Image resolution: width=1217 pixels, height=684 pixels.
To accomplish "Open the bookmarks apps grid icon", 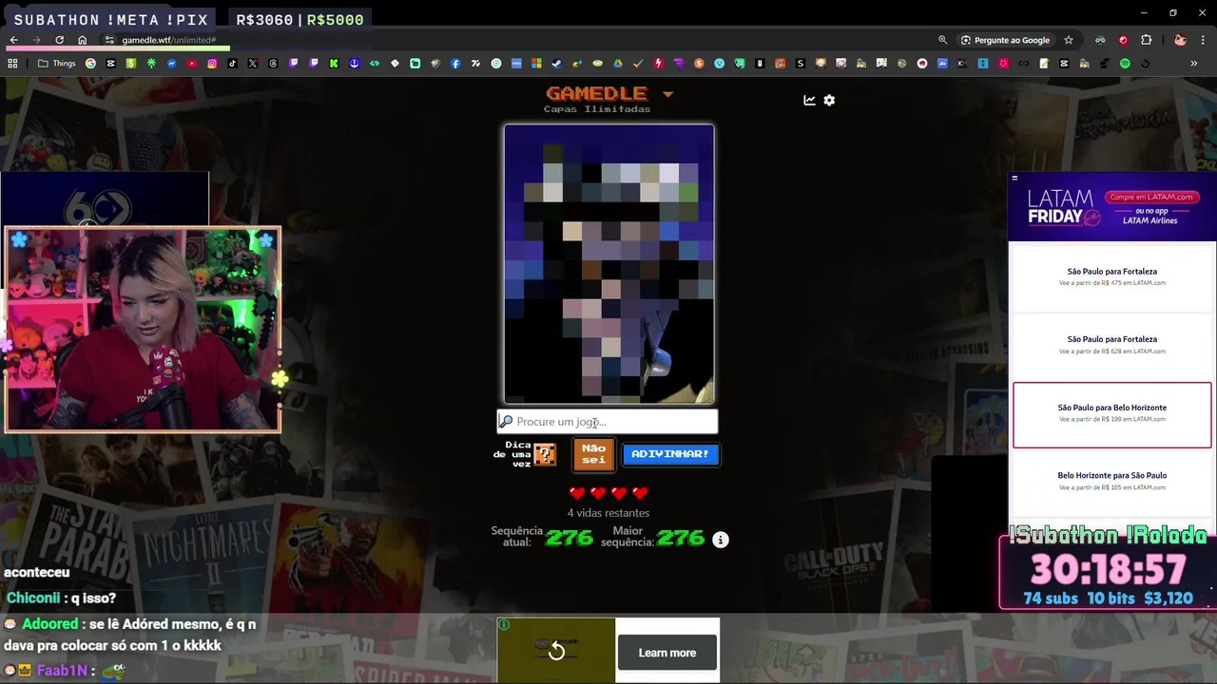I will pyautogui.click(x=12, y=64).
